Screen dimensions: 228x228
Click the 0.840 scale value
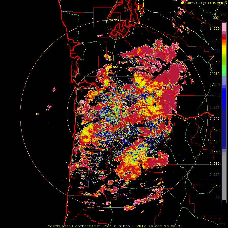[215, 62]
